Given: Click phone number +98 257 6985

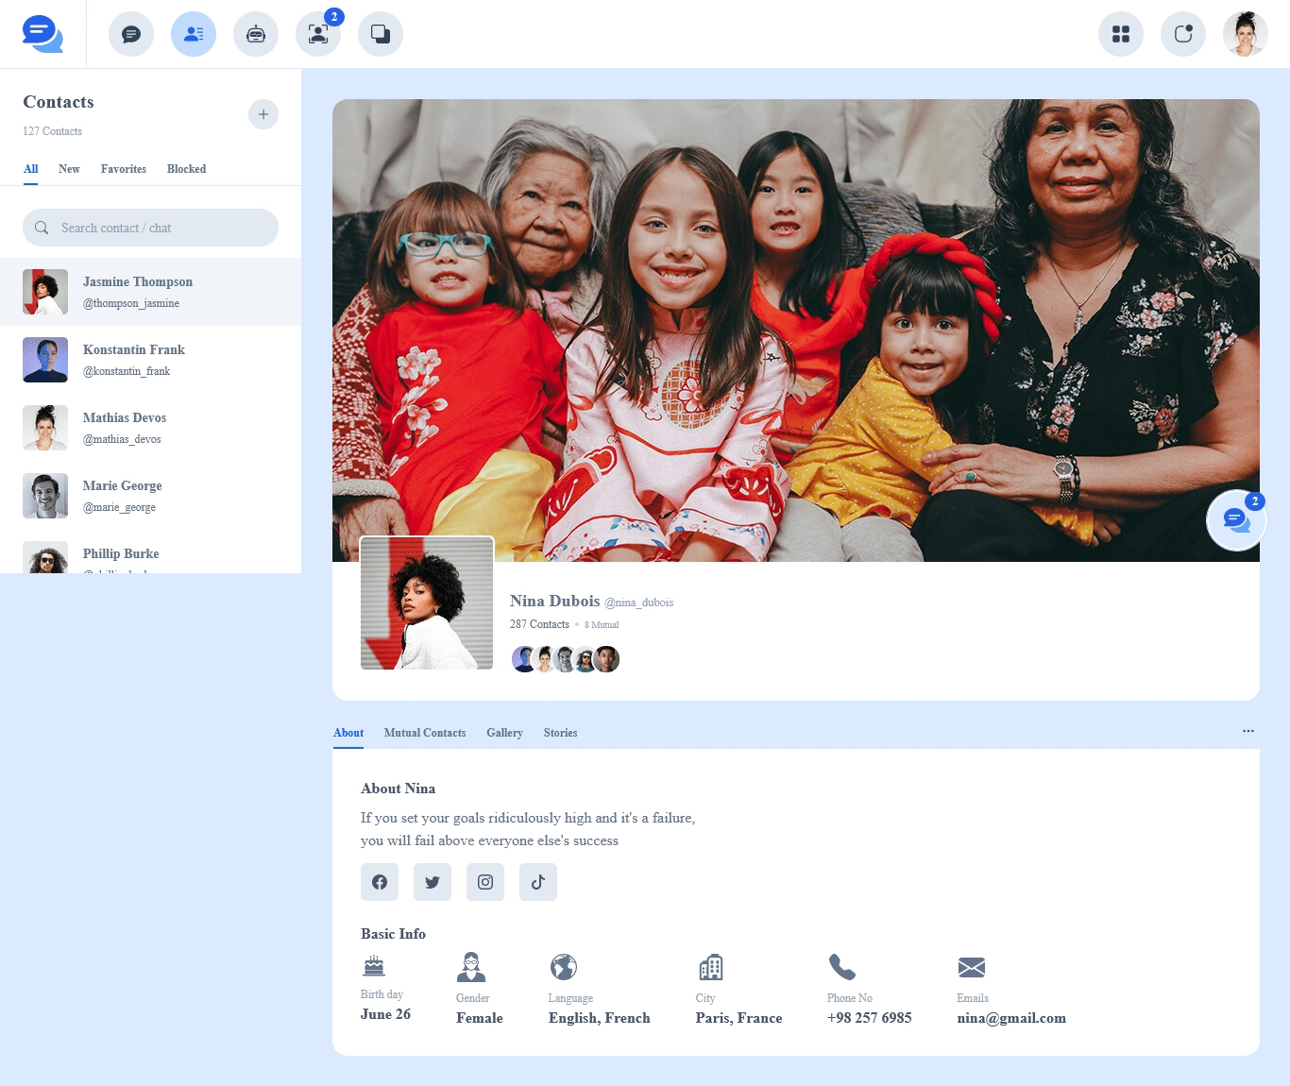Looking at the screenshot, I should (870, 1018).
